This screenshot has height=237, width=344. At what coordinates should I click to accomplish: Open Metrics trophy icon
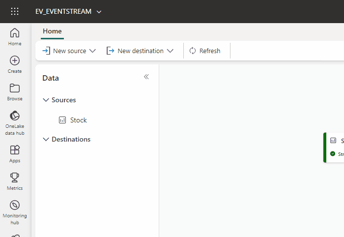coord(15,181)
